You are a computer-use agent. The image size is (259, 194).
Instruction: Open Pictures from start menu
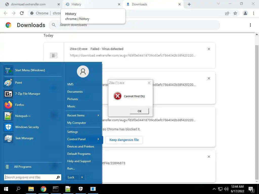[x=73, y=99]
